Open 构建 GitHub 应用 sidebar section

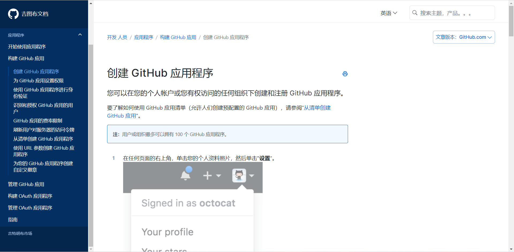(x=26, y=59)
